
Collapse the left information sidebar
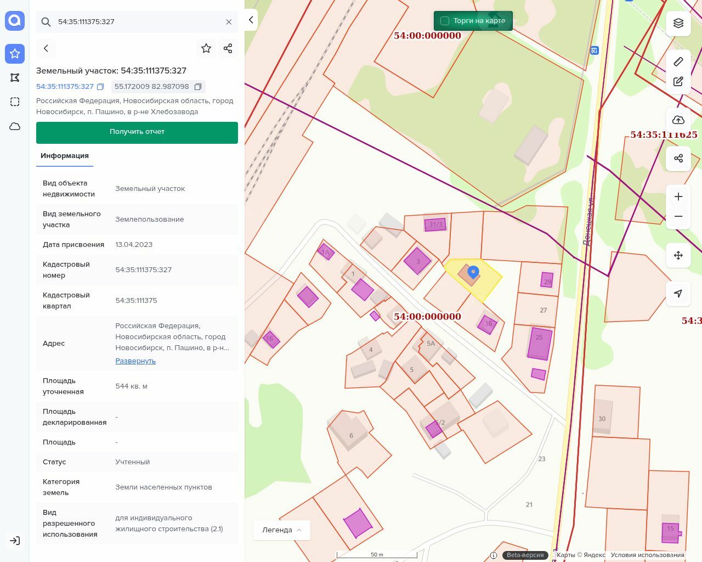251,20
